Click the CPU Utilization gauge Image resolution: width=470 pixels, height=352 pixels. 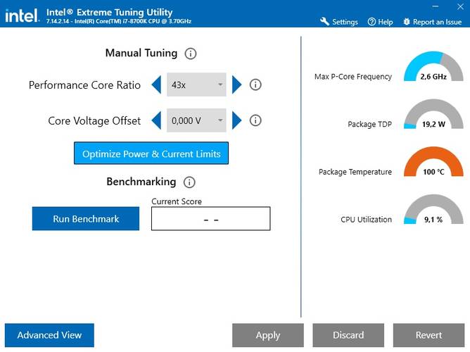click(x=433, y=209)
